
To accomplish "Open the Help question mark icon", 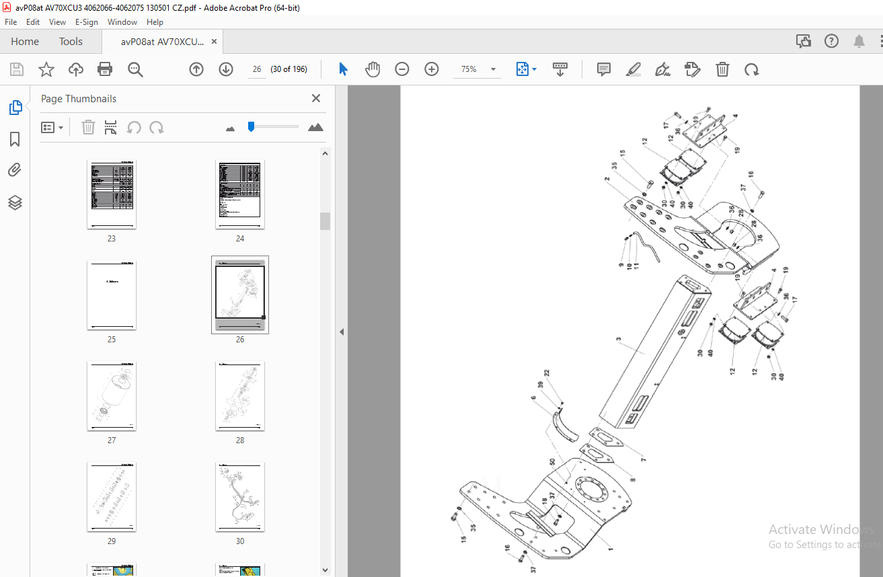I will (832, 41).
